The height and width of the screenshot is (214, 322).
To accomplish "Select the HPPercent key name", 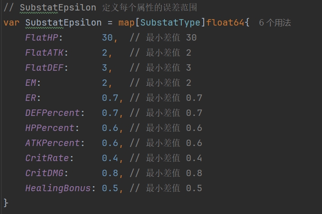I will pyautogui.click(x=50, y=128).
